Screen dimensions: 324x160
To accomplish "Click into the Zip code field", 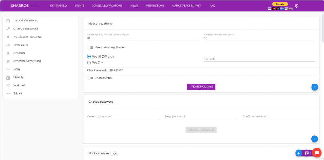I will click(259, 59).
